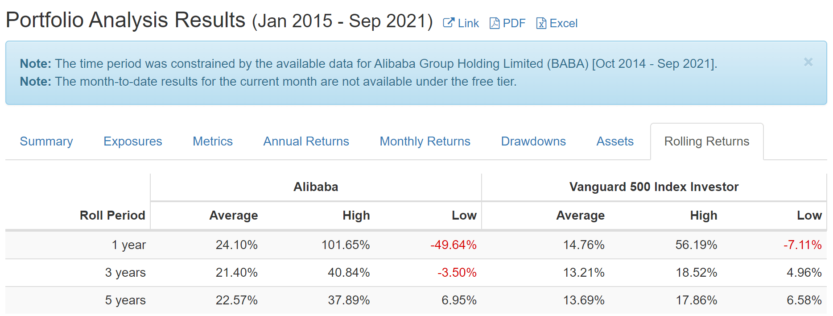Click the 1 year row label
833x316 pixels.
[128, 245]
